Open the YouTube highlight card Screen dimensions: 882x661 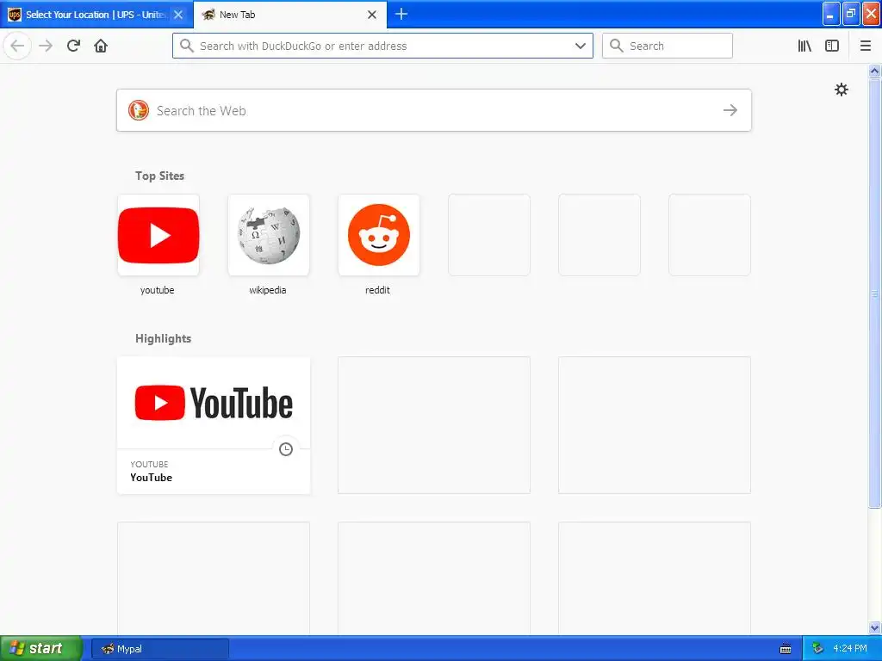click(214, 425)
